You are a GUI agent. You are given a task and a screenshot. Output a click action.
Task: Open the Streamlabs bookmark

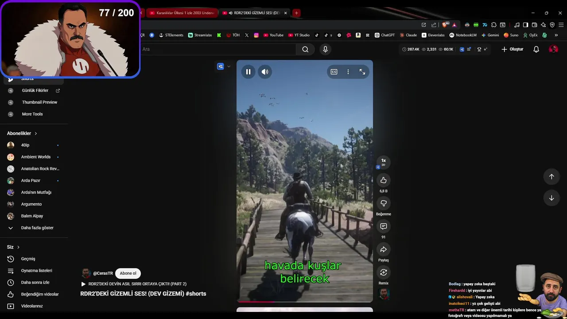tap(200, 35)
